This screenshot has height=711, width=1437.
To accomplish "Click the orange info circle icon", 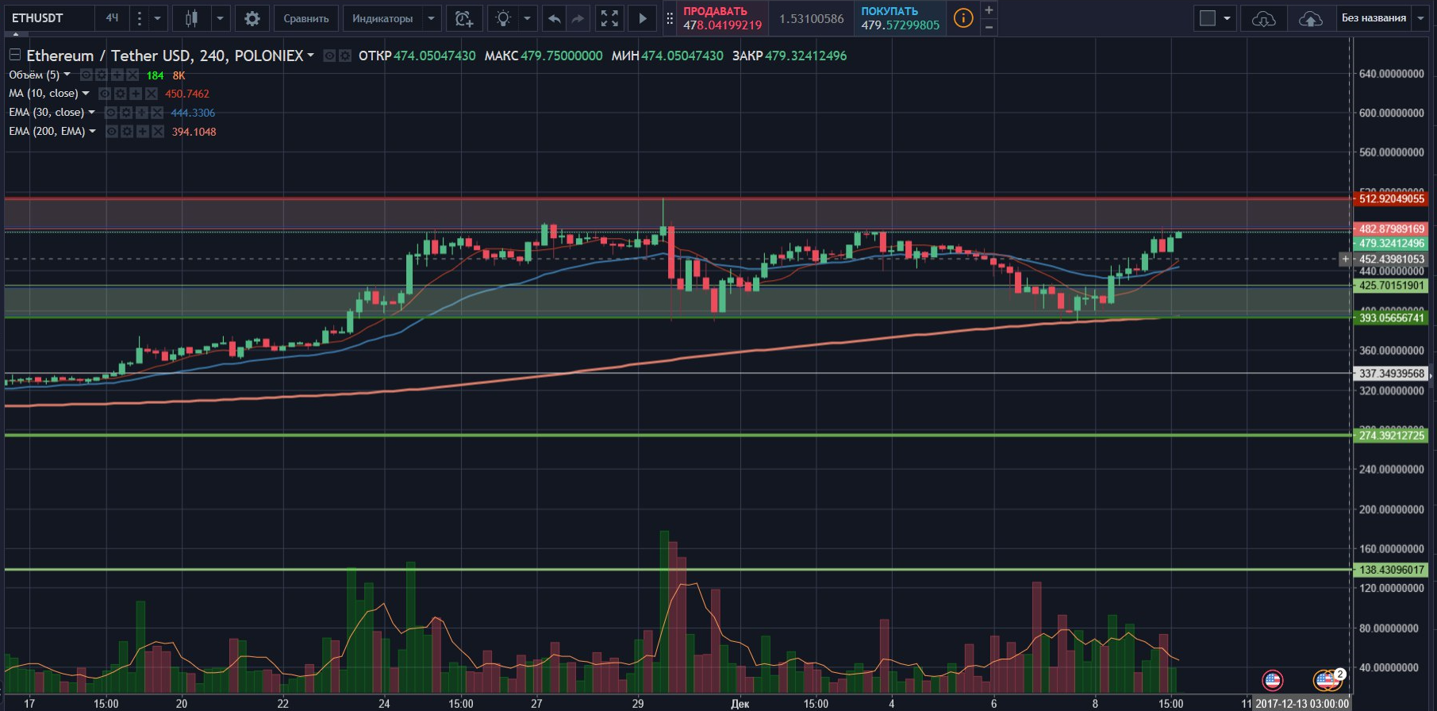I will tap(963, 18).
